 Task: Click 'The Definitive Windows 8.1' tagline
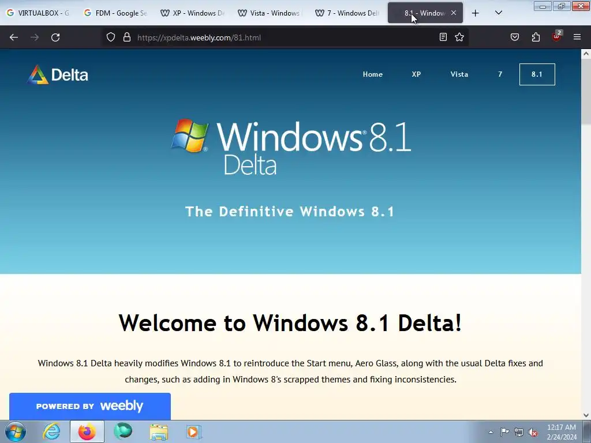(x=290, y=211)
